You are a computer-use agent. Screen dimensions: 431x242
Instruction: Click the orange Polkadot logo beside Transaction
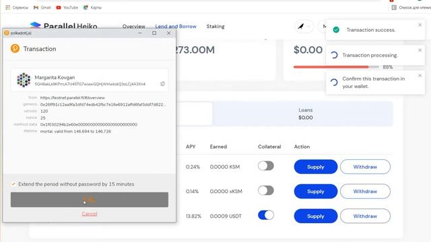point(15,48)
